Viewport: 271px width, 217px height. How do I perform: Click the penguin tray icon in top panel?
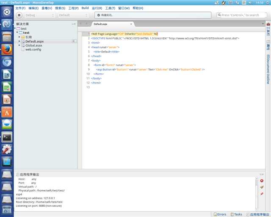pyautogui.click(x=224, y=3)
